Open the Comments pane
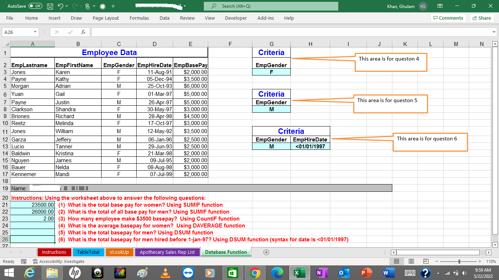 pos(448,18)
